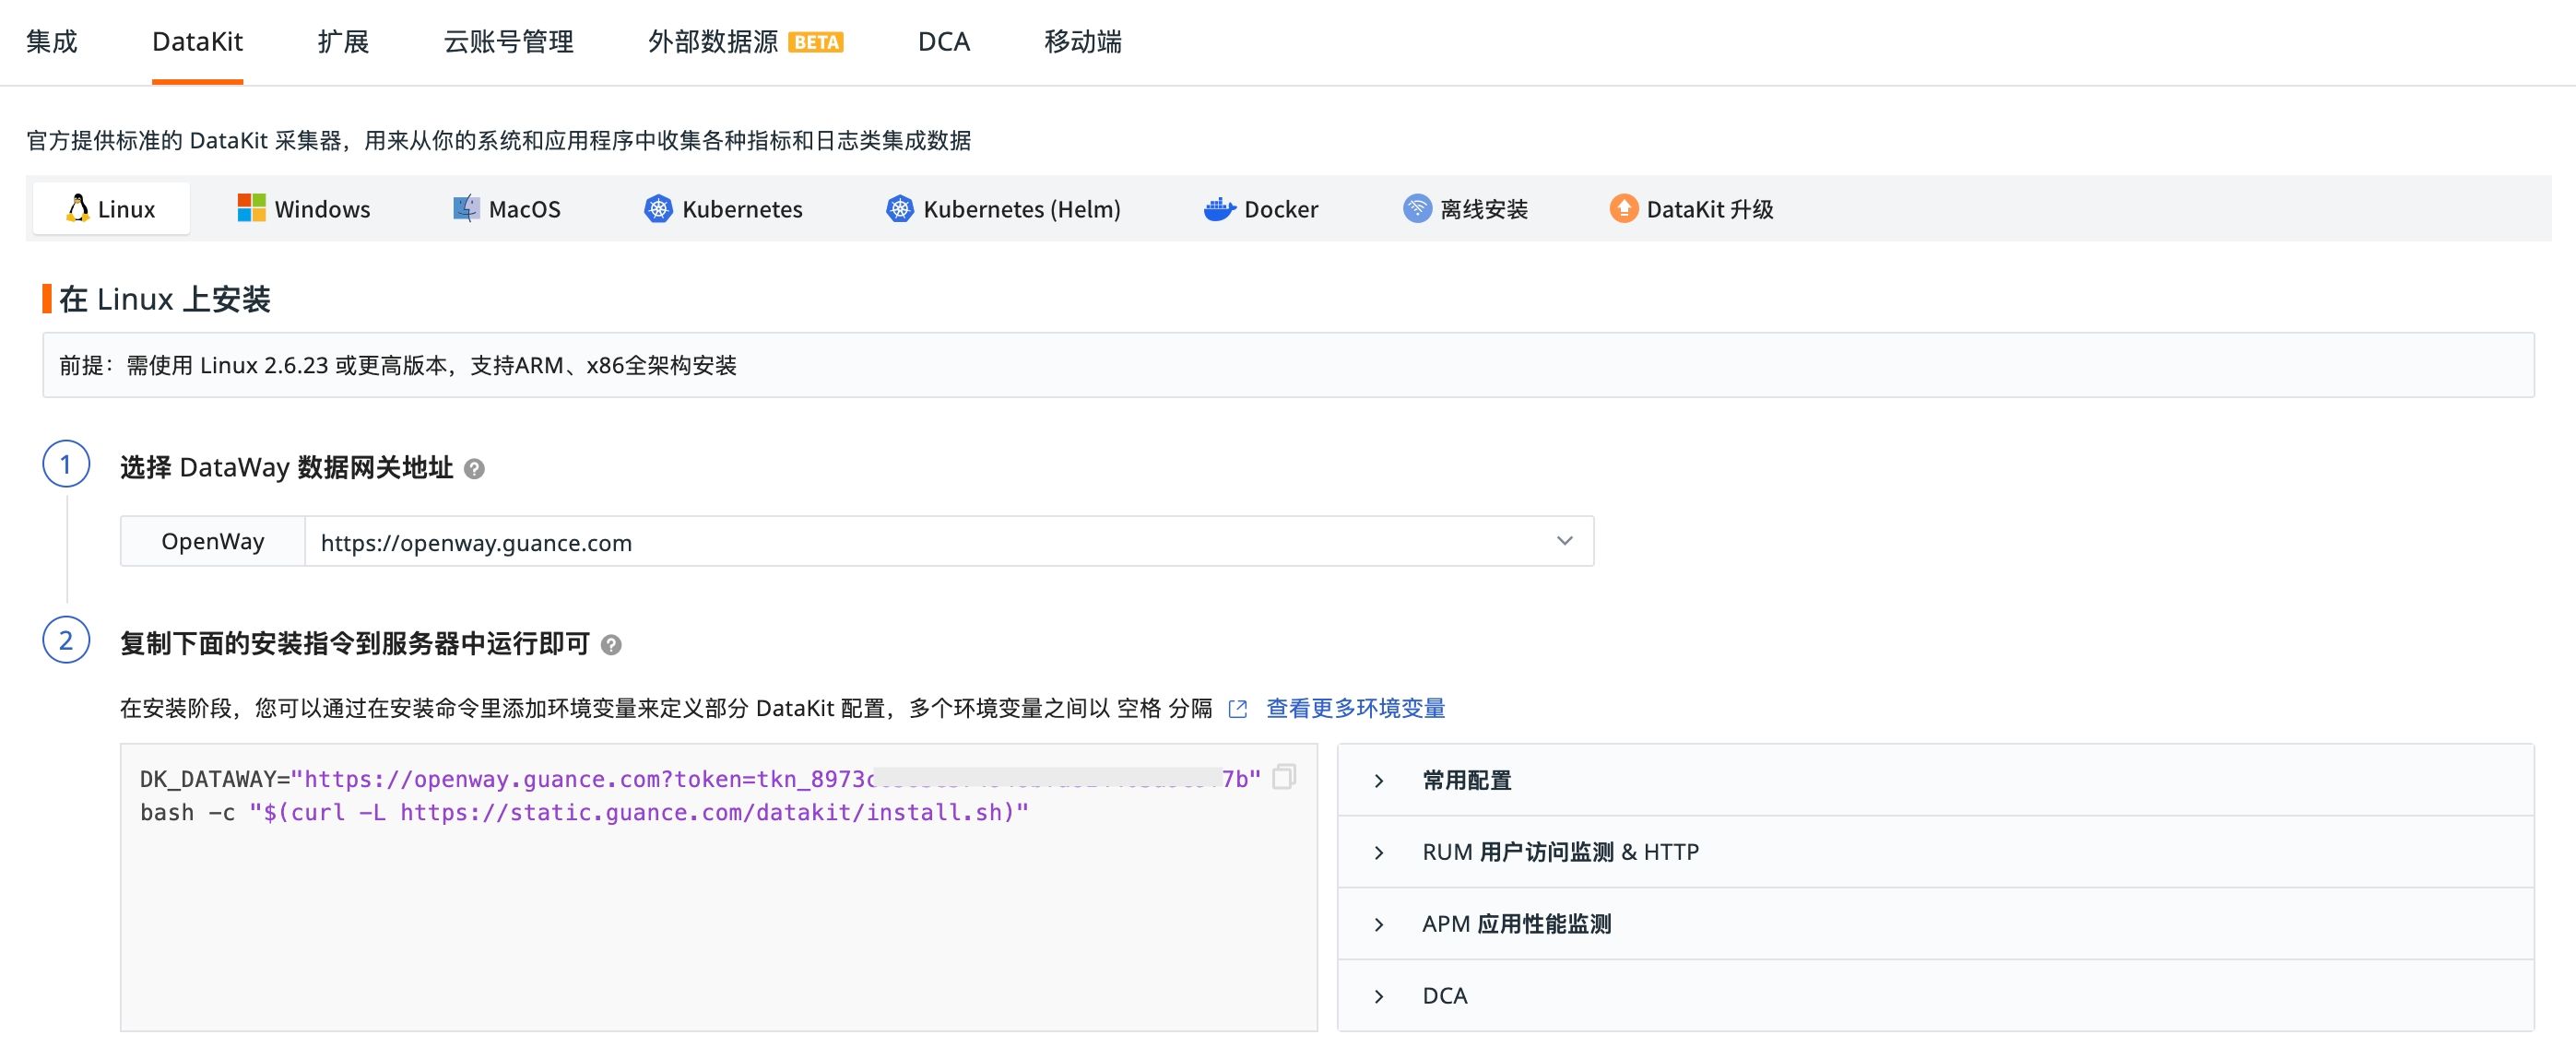The height and width of the screenshot is (1058, 2576).
Task: Switch to the 云账号管理 tab
Action: (508, 42)
